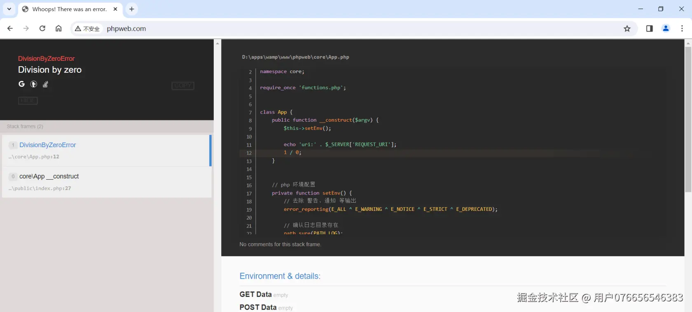Click the error_reporting code line
This screenshot has height=312, width=692.
tap(390, 209)
